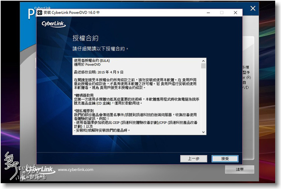Close the PowerDVD 16.0 installer window

[235, 13]
